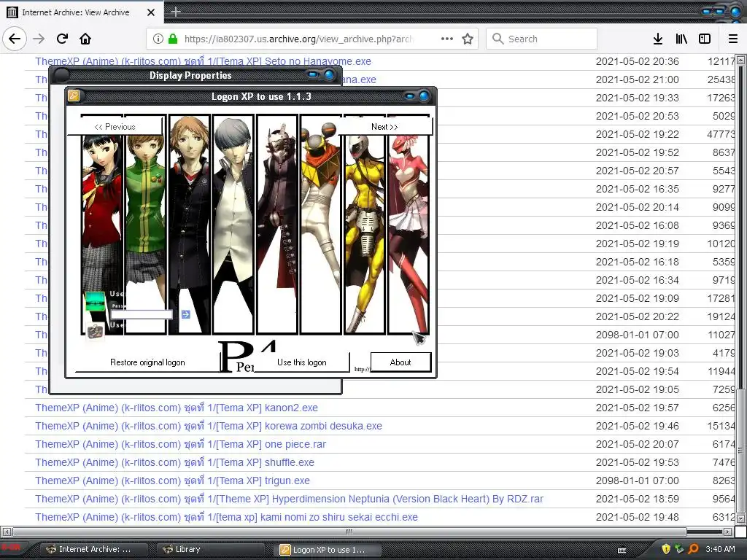Click the date 2021-05-02 20:36

point(637,61)
